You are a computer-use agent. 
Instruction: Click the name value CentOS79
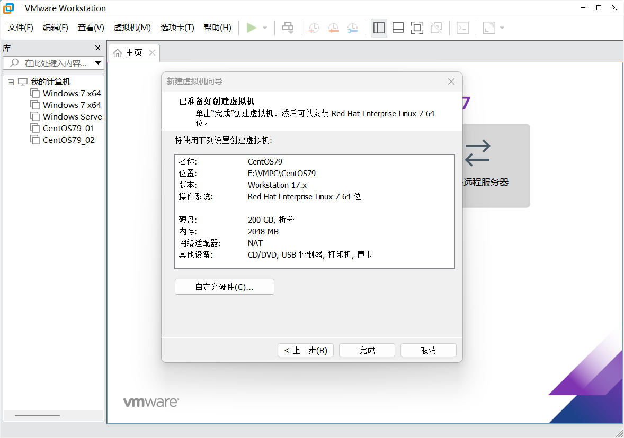coord(265,162)
